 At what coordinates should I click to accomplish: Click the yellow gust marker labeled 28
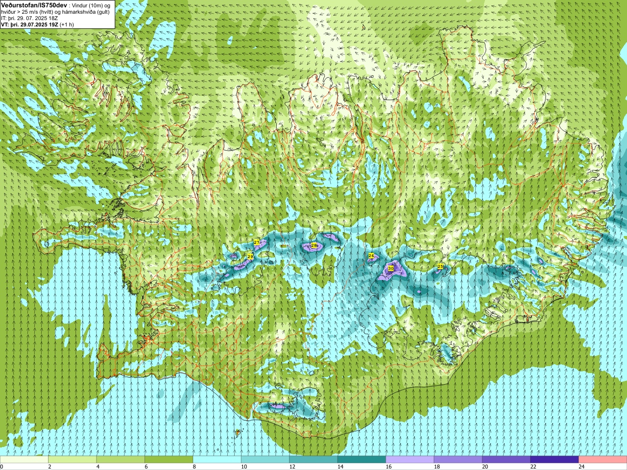click(x=314, y=245)
